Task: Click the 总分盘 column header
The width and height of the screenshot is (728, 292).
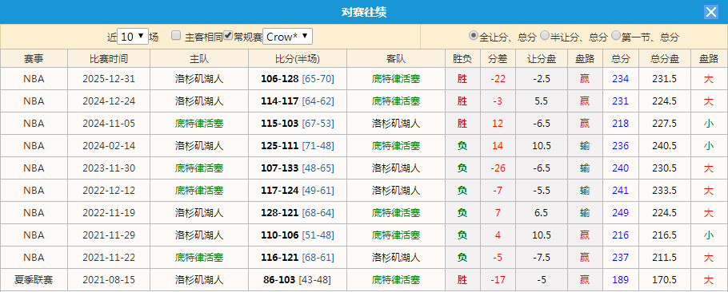Action: pos(664,59)
